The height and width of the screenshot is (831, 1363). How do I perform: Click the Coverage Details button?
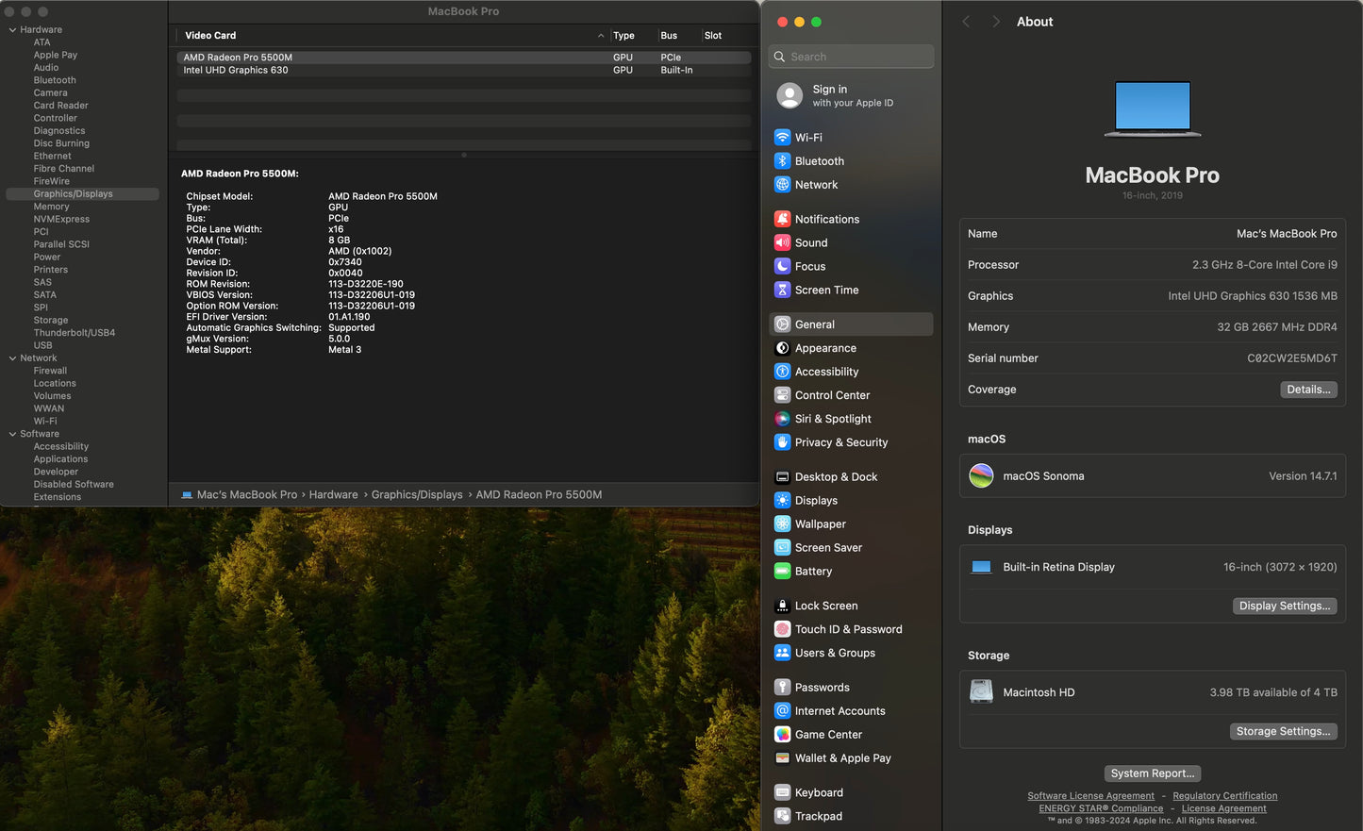pyautogui.click(x=1307, y=390)
